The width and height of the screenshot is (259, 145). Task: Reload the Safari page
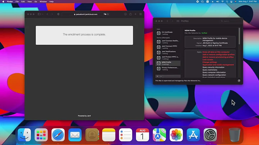108,14
